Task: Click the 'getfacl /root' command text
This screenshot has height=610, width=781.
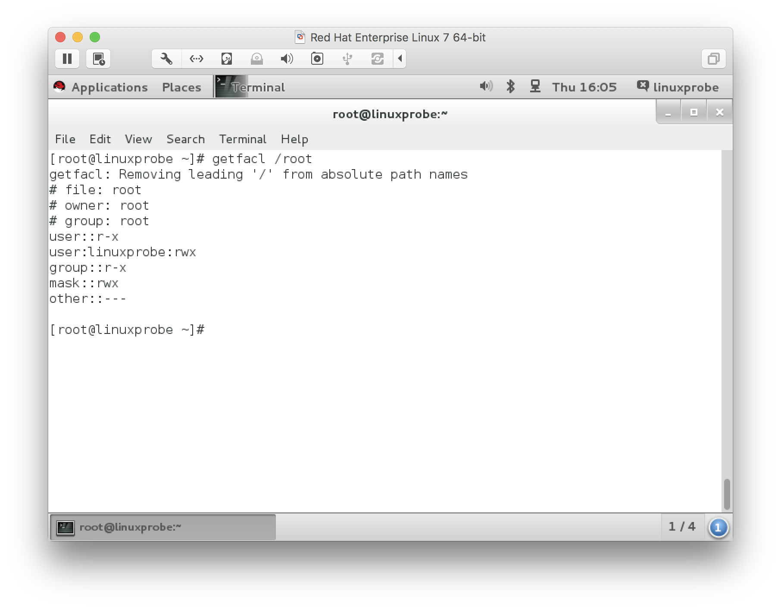Action: pos(262,159)
